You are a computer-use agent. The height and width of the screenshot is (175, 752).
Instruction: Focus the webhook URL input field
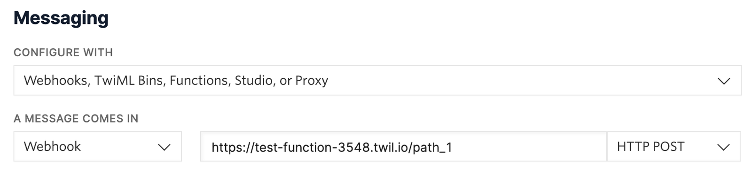tap(403, 146)
